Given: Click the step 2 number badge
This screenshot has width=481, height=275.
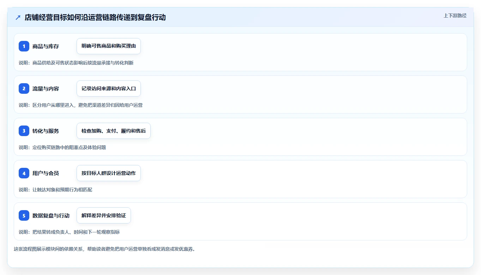Looking at the screenshot, I should pos(24,88).
